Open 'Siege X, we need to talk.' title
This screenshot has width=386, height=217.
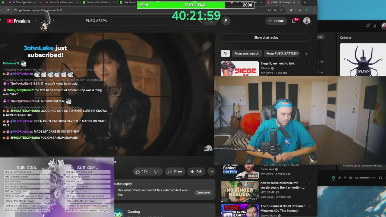[x=277, y=63]
